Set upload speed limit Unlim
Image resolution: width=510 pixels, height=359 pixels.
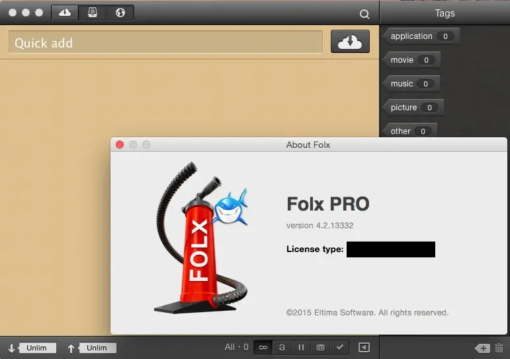coord(97,348)
